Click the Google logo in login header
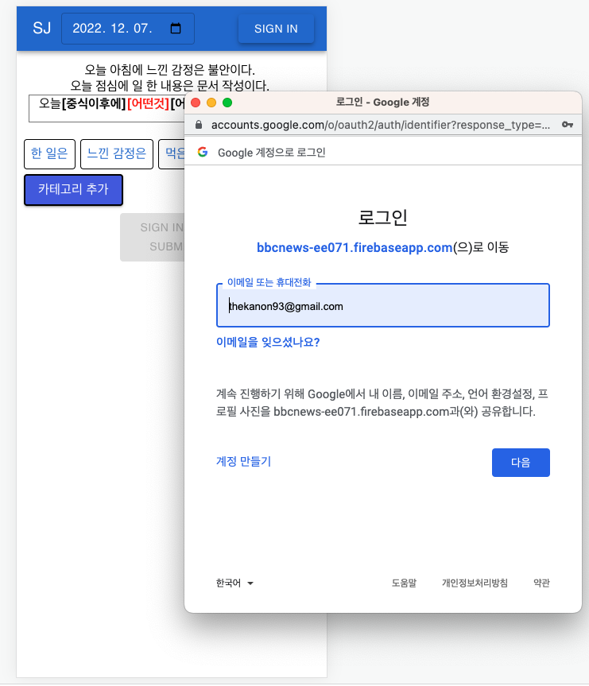Screen dimensions: 589x686 click(203, 152)
